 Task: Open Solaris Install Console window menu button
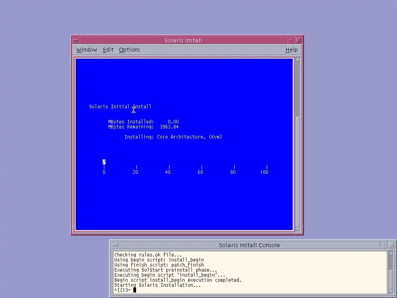click(115, 245)
